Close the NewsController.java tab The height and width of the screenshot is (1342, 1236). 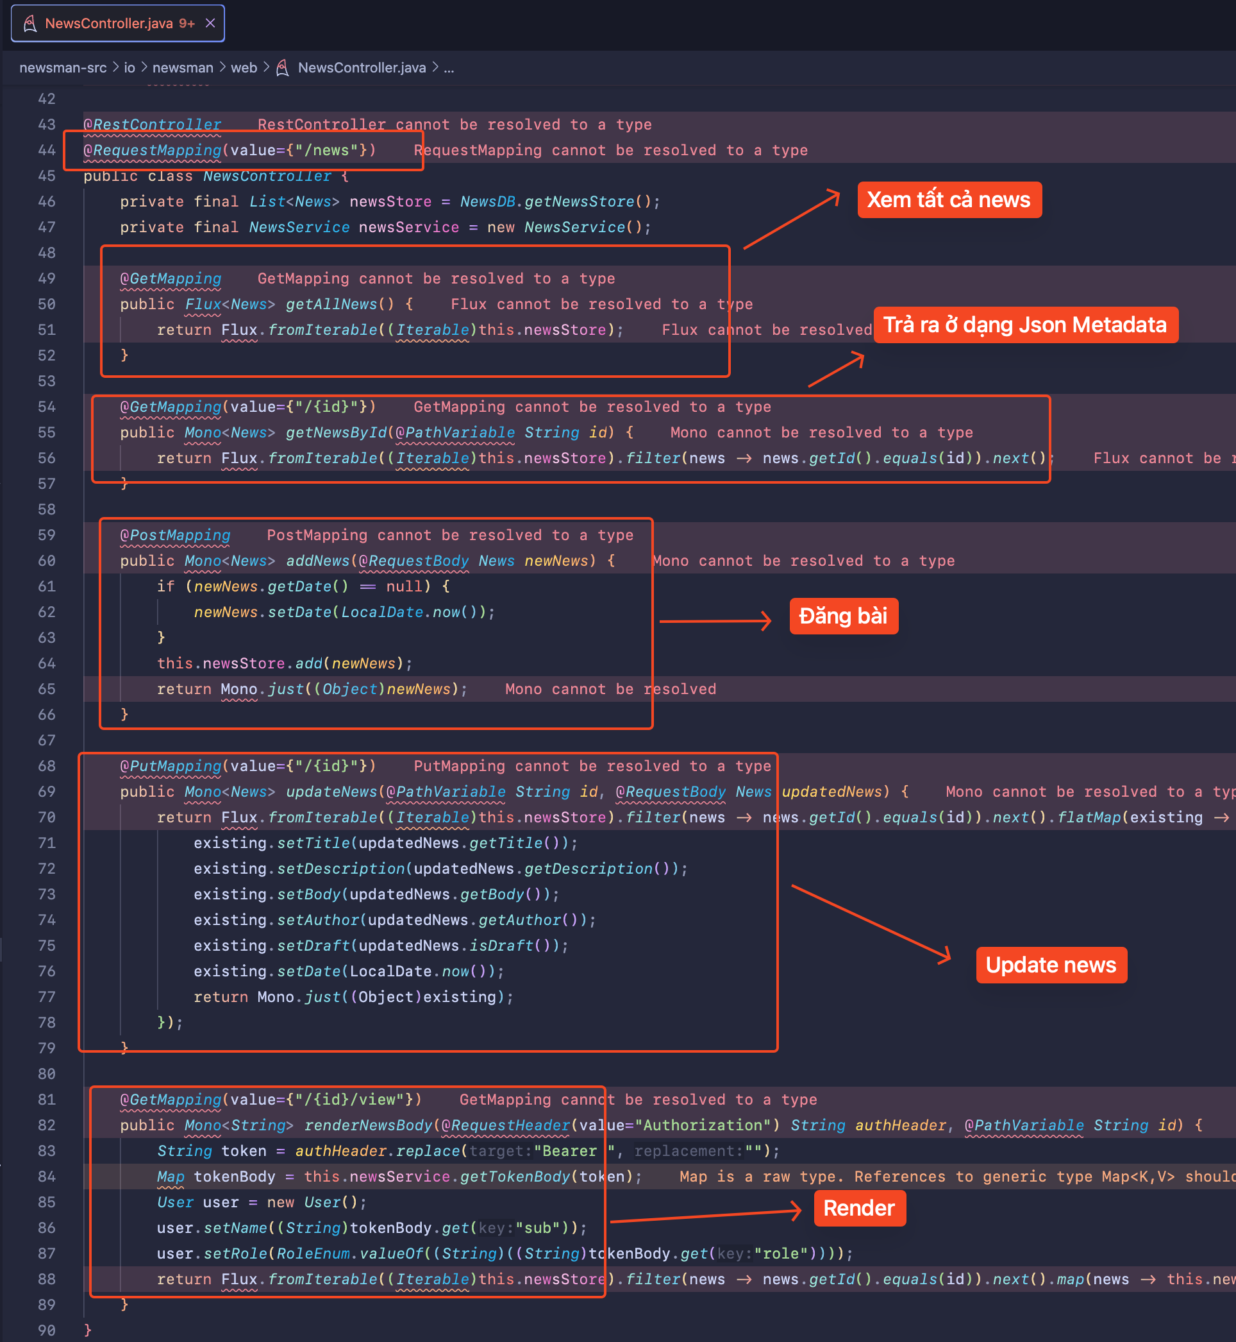(210, 24)
